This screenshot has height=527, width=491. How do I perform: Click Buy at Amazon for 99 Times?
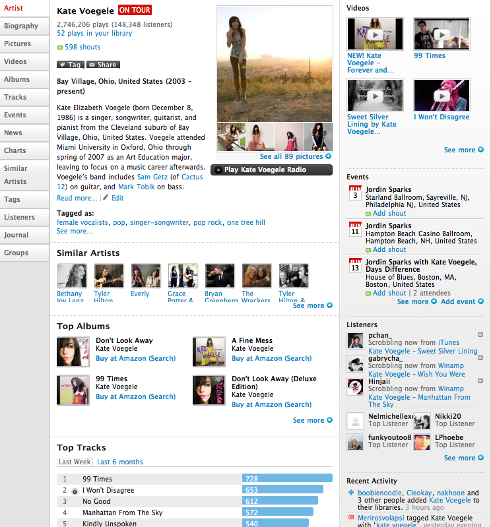tap(135, 396)
